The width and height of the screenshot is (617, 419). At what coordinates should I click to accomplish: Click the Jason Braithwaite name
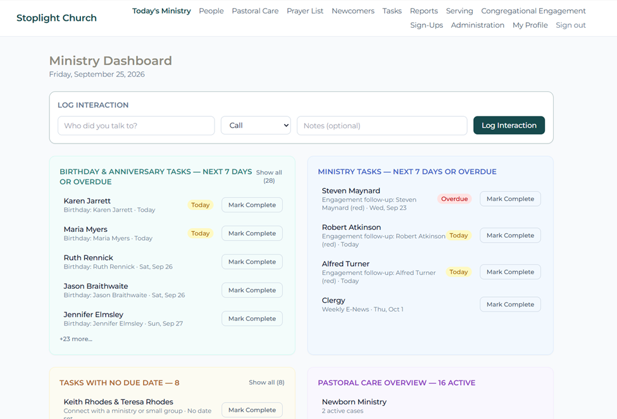tap(96, 286)
